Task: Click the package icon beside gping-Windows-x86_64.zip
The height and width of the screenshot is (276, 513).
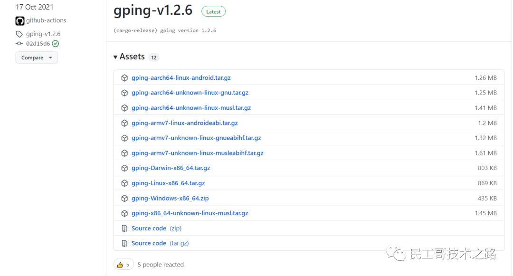Action: coord(124,198)
